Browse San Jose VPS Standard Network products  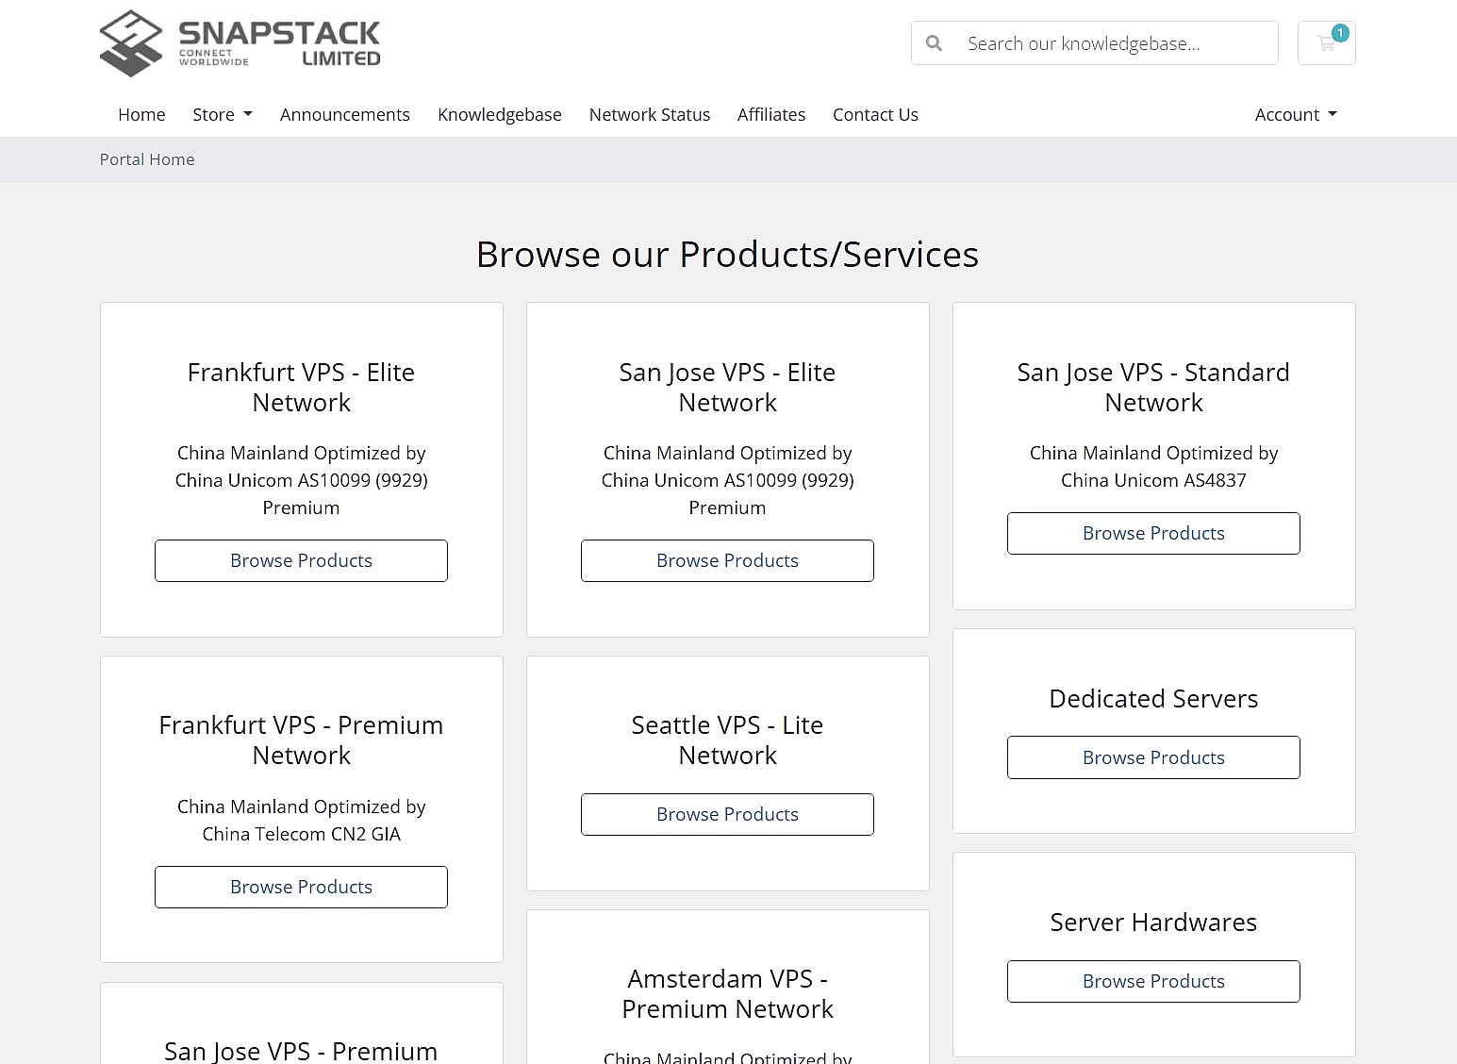(1153, 533)
